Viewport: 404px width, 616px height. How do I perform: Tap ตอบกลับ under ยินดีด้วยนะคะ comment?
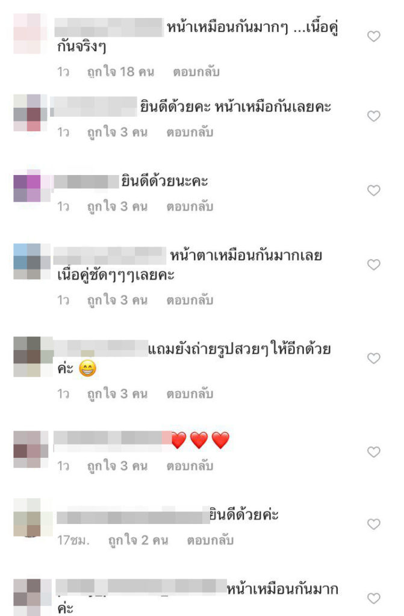190,206
